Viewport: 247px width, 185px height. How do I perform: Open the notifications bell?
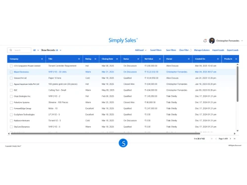205,40
